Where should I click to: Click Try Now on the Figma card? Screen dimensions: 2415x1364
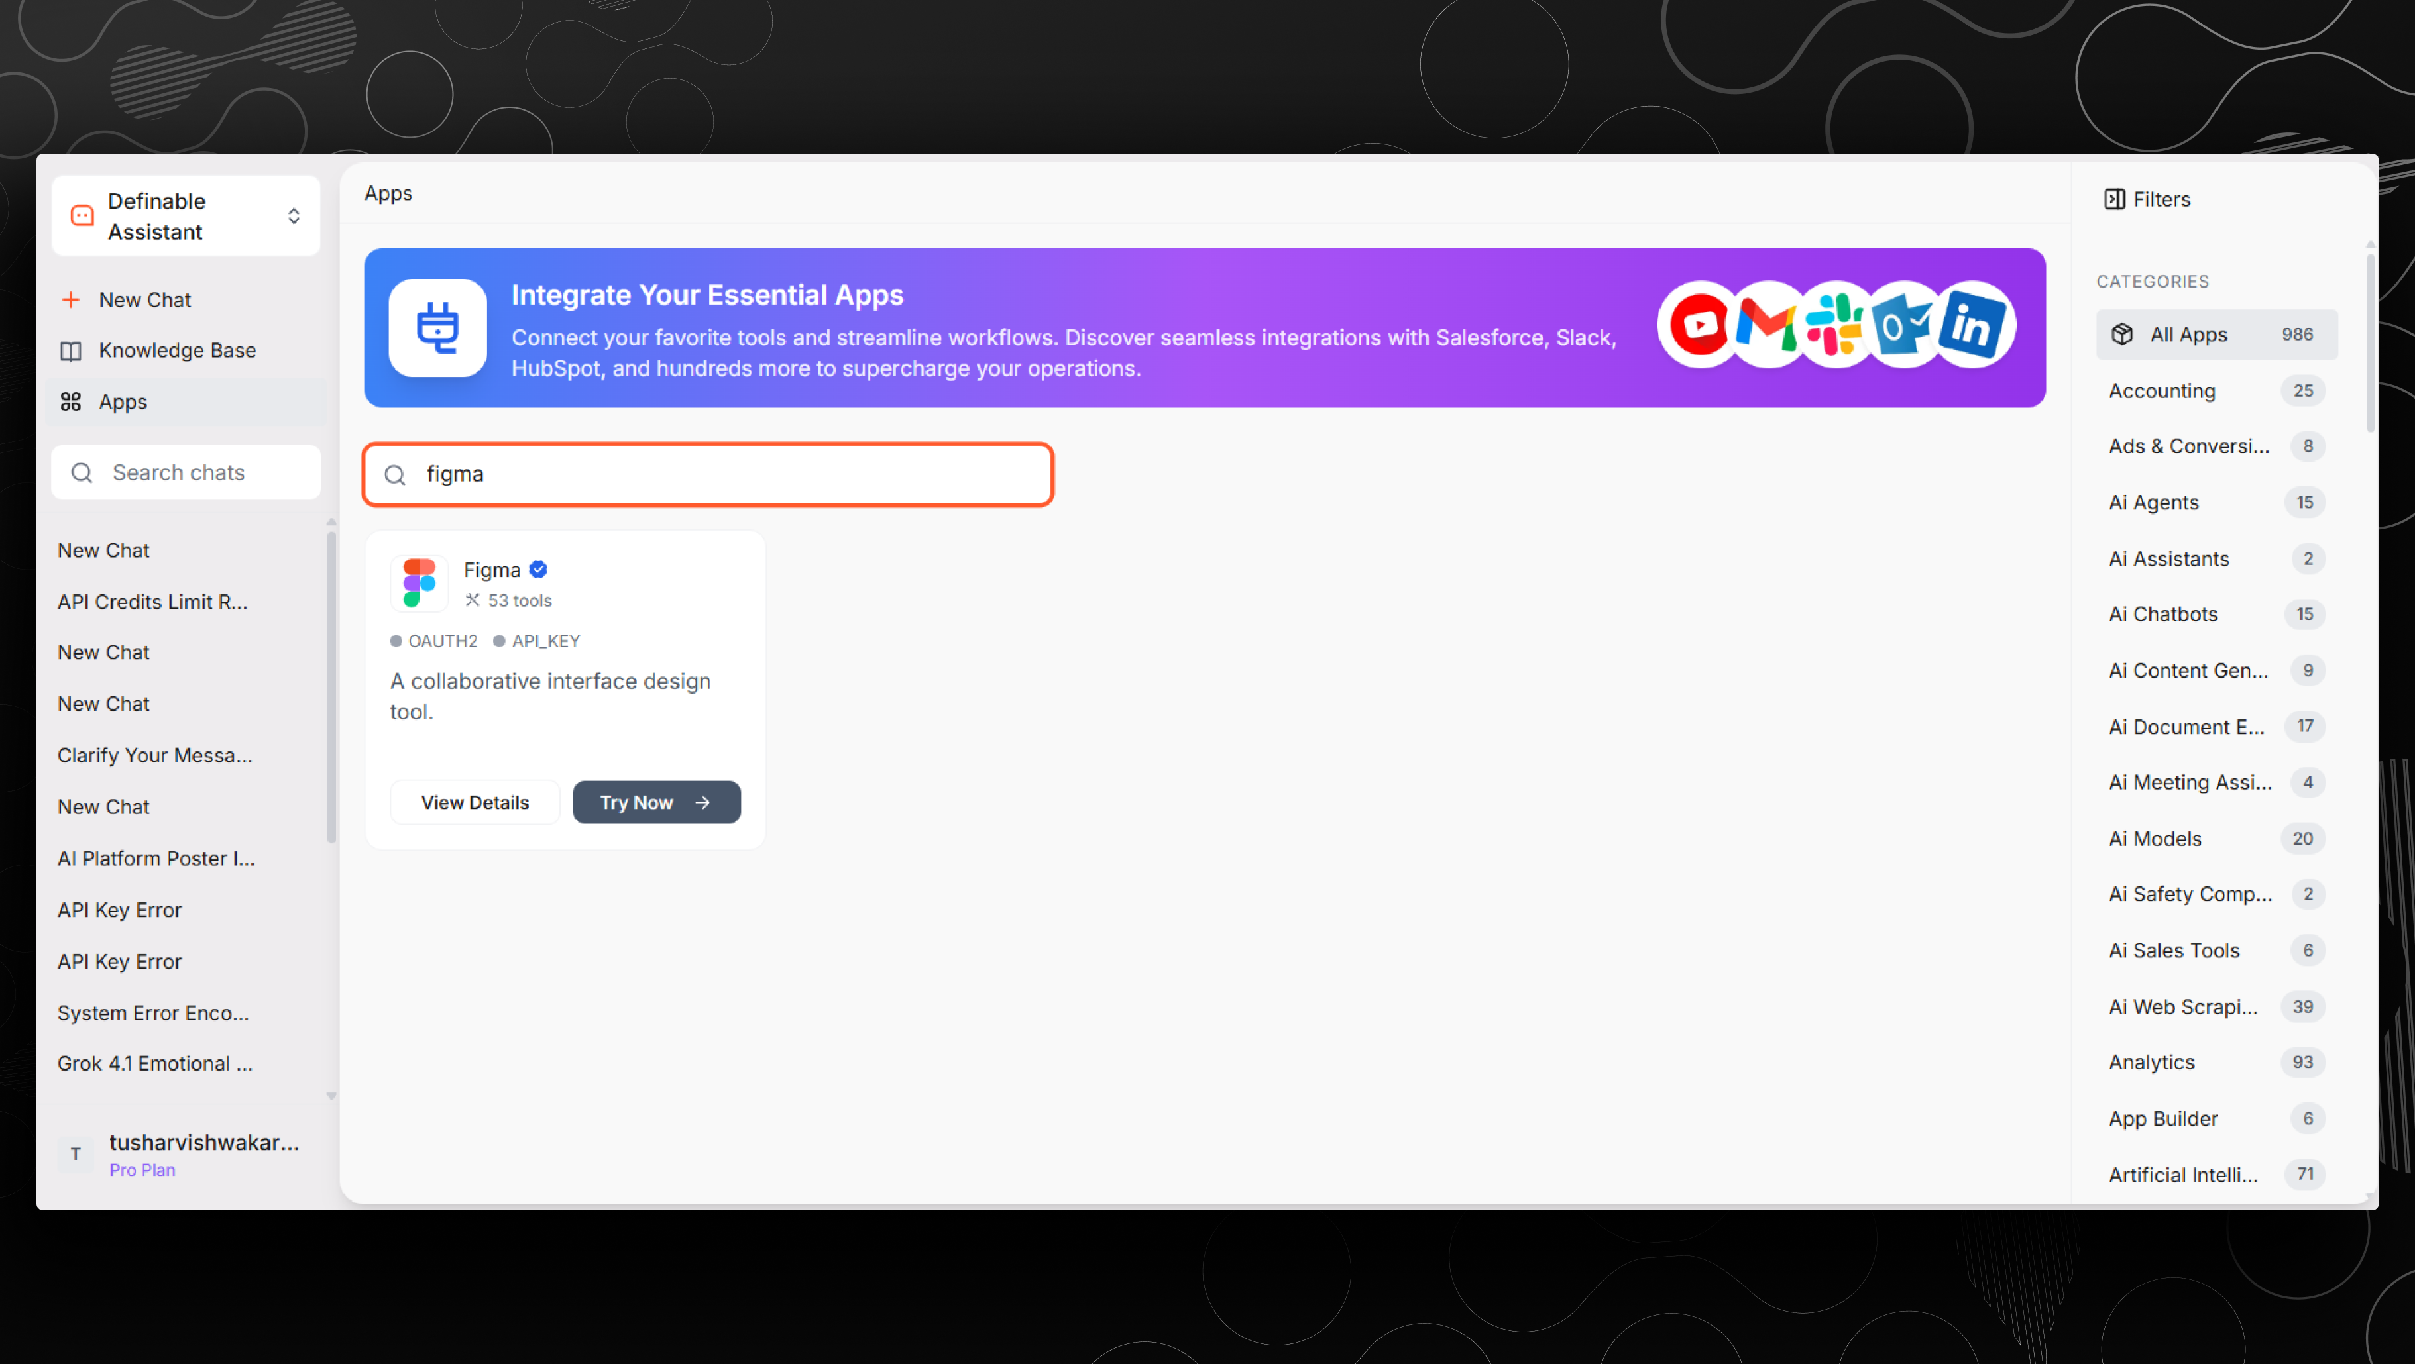click(656, 803)
